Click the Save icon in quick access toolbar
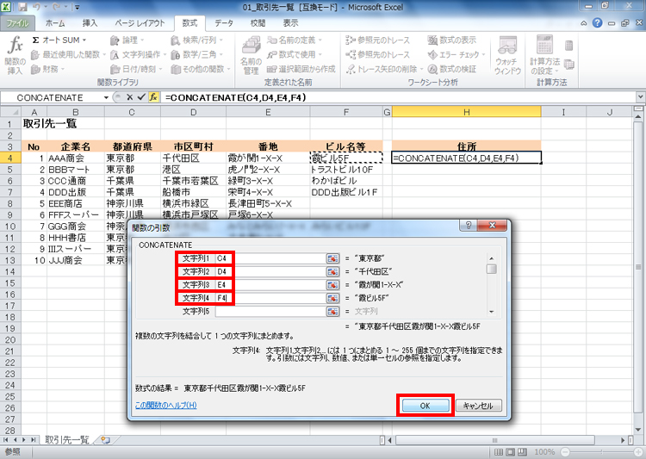 coord(23,8)
